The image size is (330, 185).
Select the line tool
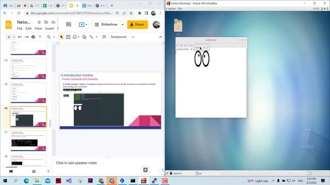point(91,37)
